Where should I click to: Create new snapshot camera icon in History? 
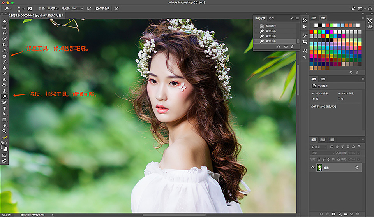pyautogui.click(x=286, y=47)
